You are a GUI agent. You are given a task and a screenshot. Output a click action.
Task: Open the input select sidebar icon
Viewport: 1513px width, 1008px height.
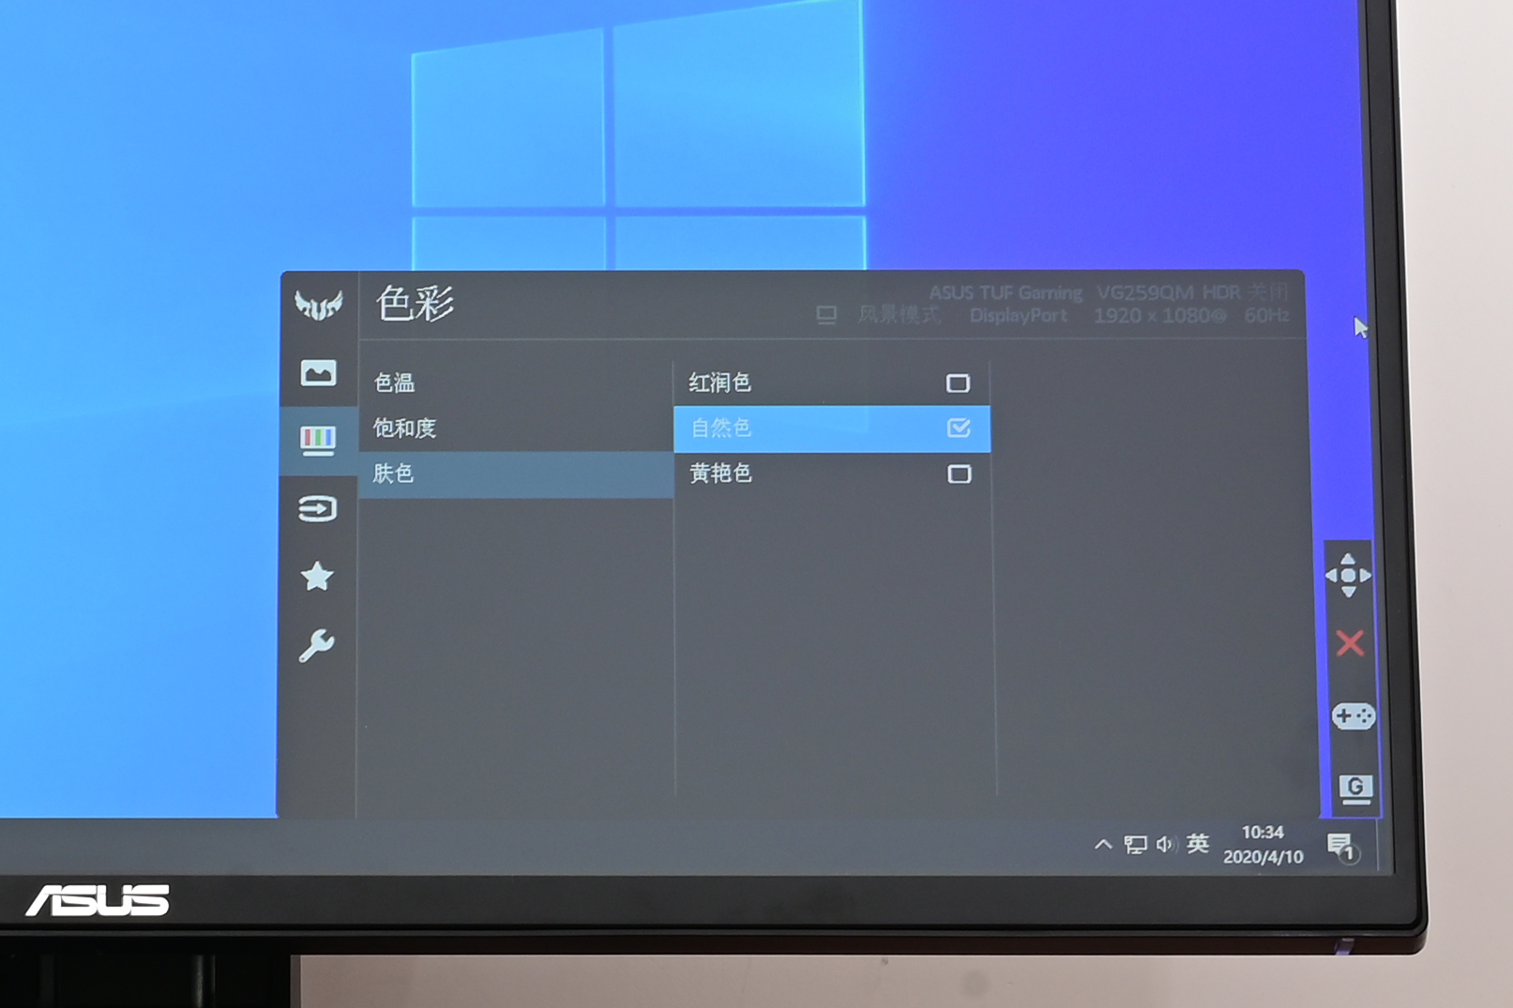(319, 509)
